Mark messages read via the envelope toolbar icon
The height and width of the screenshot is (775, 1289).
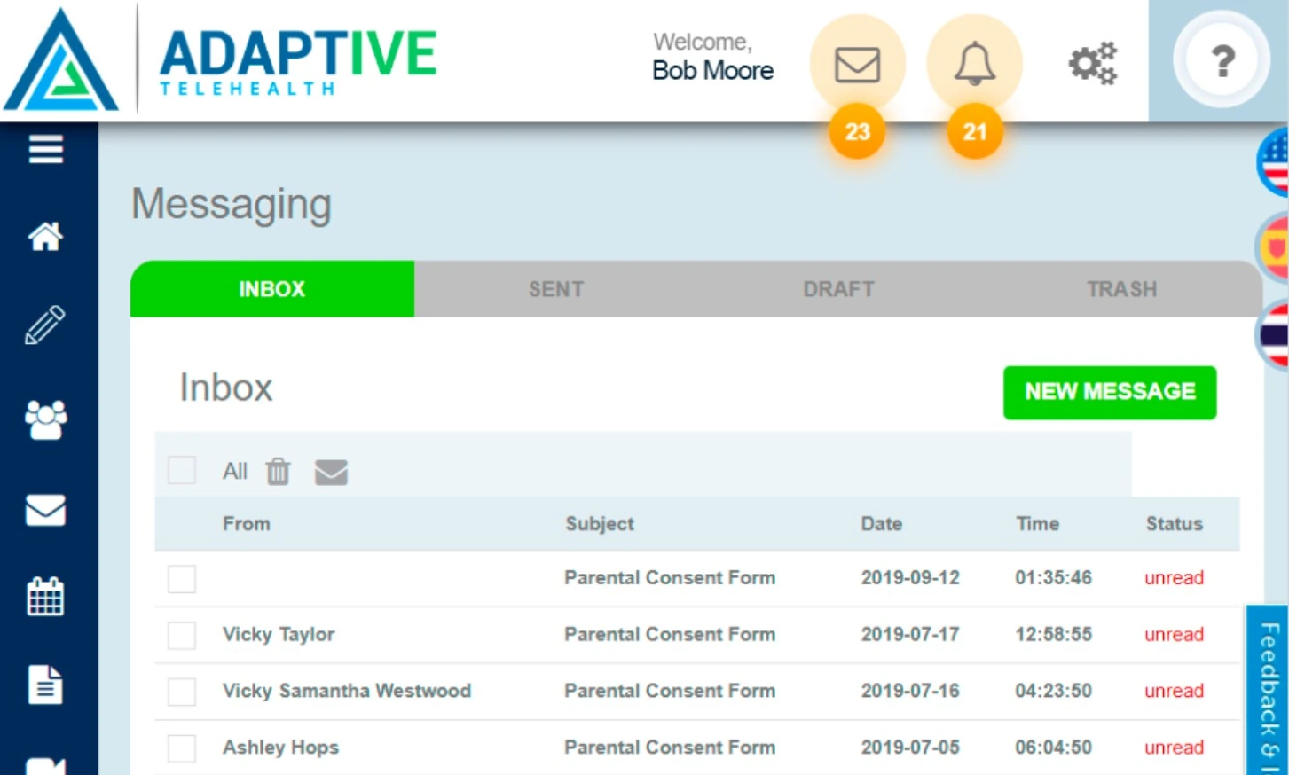(331, 473)
